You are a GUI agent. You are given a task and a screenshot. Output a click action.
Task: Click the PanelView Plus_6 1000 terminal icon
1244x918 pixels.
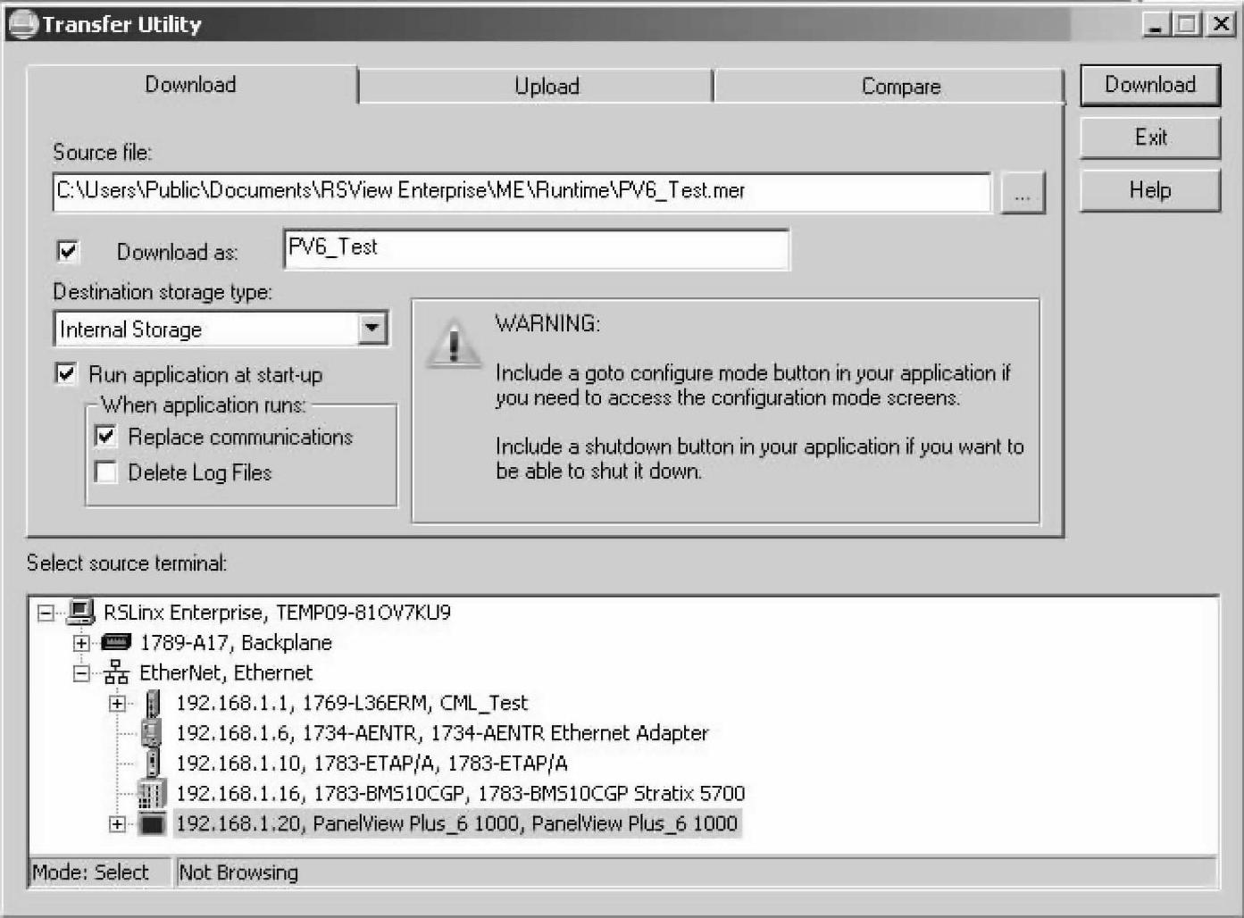(x=153, y=823)
